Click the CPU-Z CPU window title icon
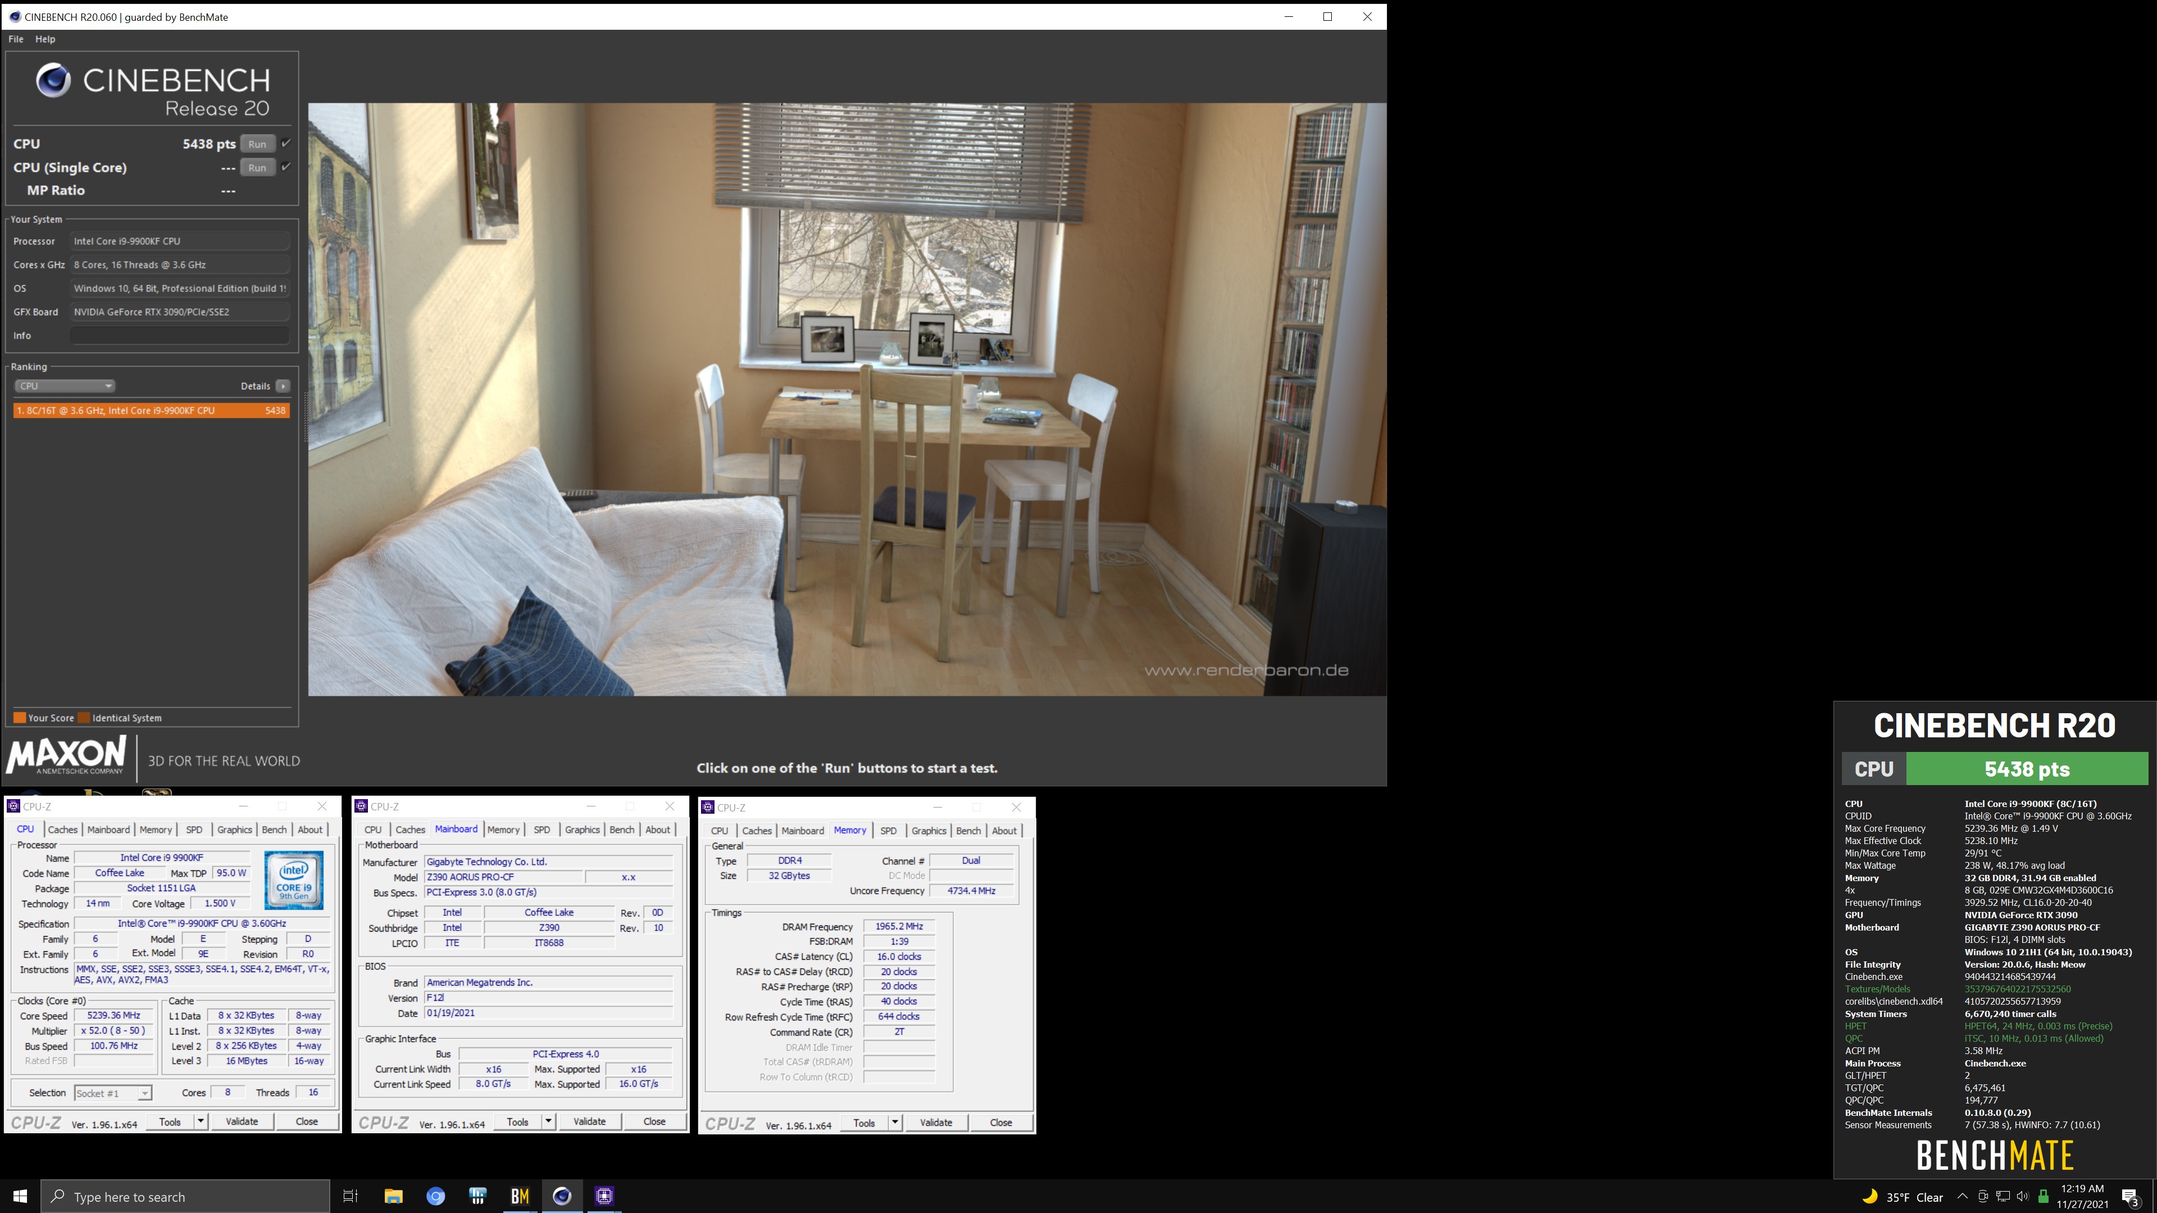This screenshot has height=1213, width=2157. (x=13, y=806)
